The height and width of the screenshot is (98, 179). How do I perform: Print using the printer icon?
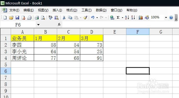click(37, 18)
